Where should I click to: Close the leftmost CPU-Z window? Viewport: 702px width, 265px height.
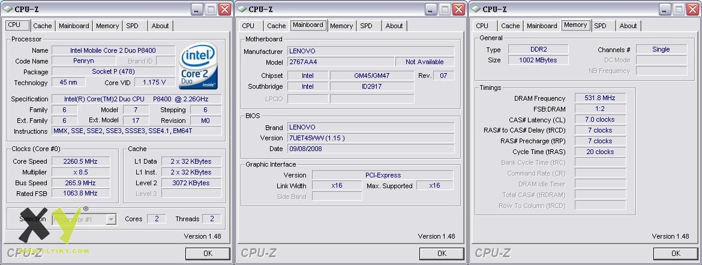coord(224,9)
